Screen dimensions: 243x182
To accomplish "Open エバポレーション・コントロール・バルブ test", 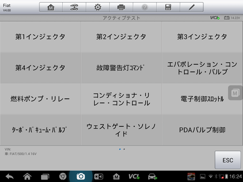I will coord(202,68).
